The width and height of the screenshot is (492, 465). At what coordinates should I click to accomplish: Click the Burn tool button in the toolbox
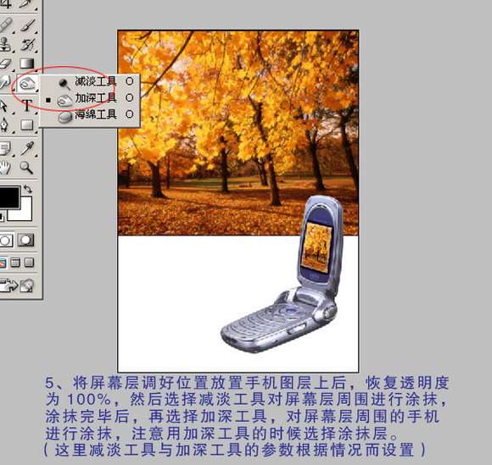click(x=28, y=84)
